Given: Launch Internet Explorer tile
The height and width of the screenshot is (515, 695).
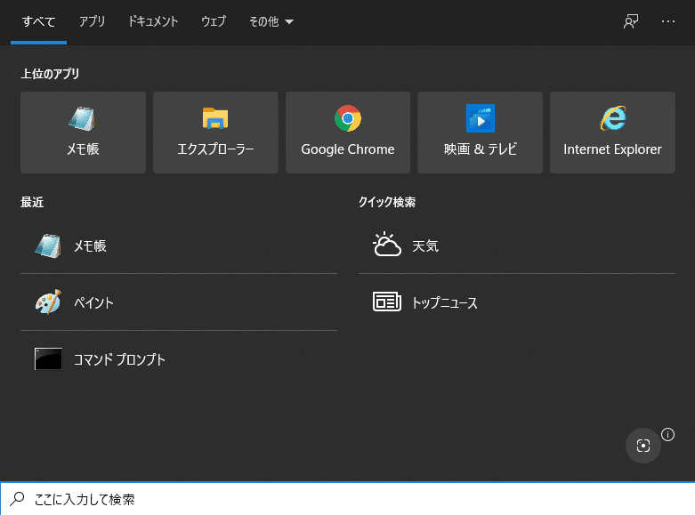Looking at the screenshot, I should (x=612, y=133).
